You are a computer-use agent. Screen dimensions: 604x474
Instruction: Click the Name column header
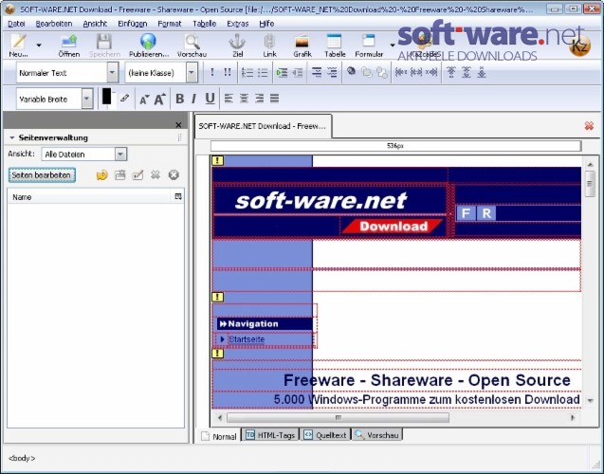[89, 197]
